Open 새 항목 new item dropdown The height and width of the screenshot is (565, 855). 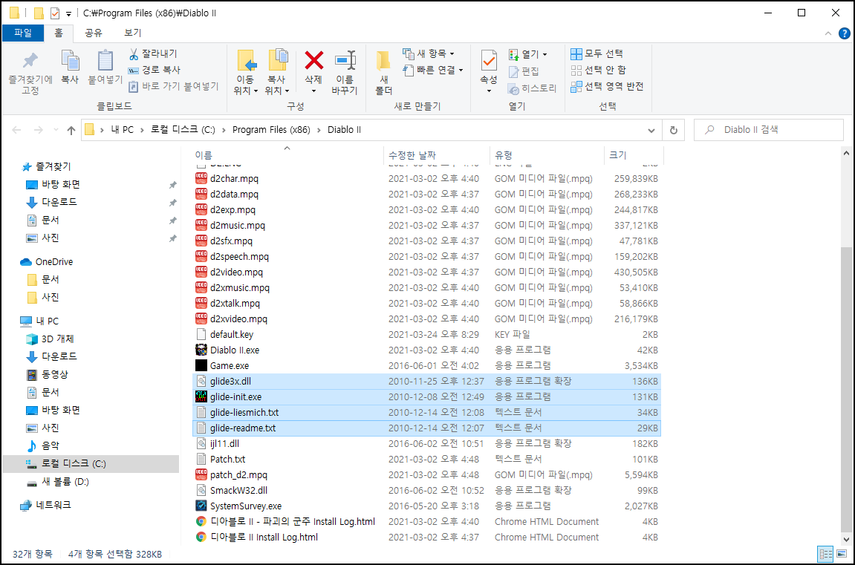[429, 53]
